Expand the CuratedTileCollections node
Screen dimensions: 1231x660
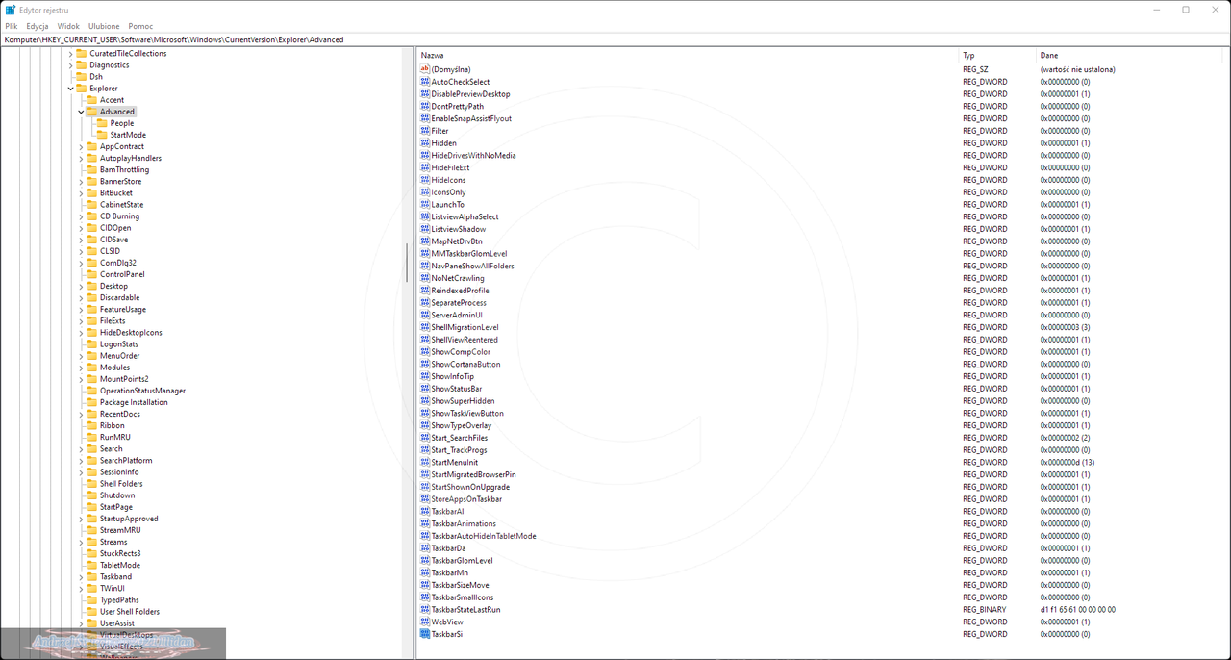click(x=71, y=54)
